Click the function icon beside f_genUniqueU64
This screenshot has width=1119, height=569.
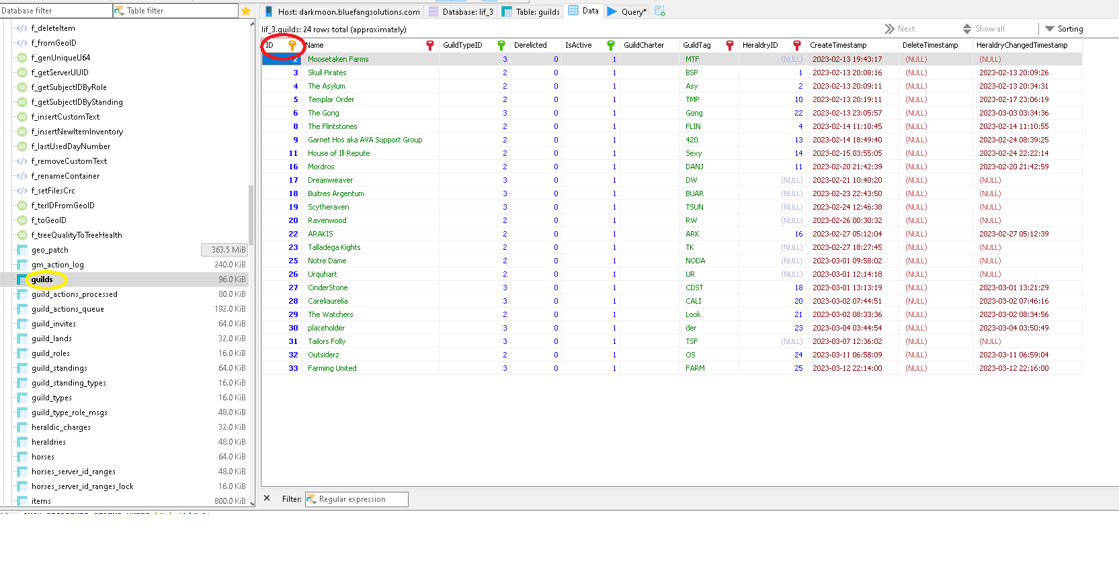click(22, 58)
